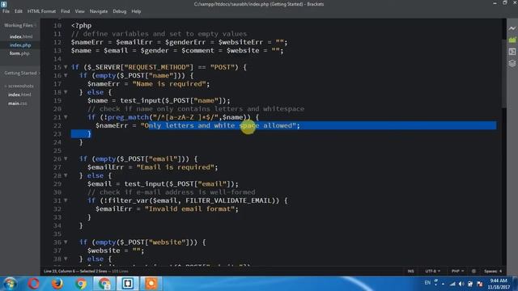Launch Firefox from the taskbar
Image resolution: width=518 pixels, height=291 pixels.
pos(57,284)
